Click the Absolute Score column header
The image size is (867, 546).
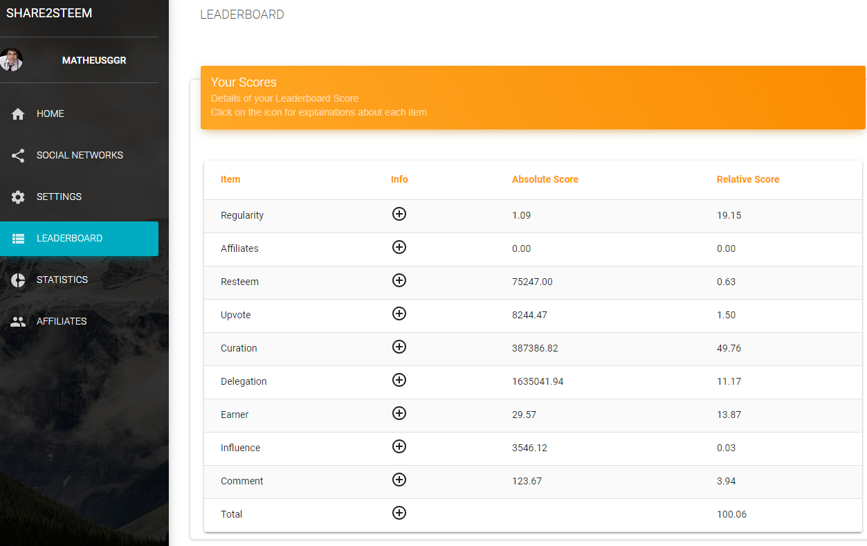545,179
